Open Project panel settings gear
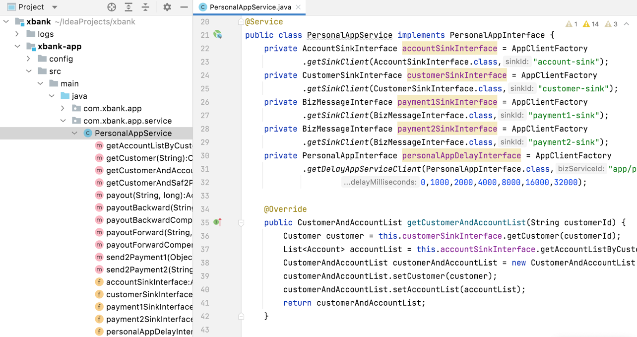 click(167, 7)
